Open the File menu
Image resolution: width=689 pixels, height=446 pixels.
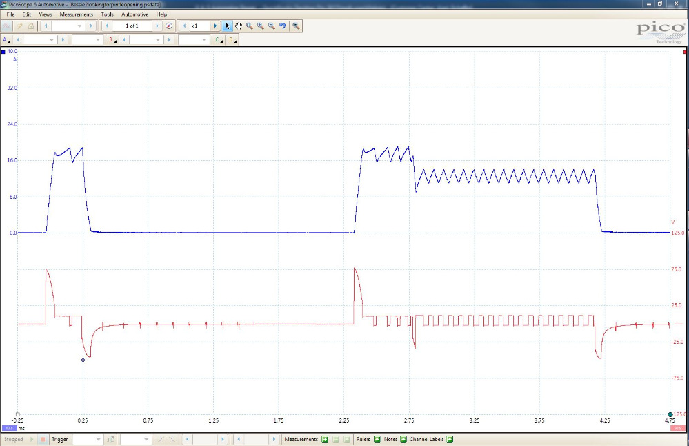click(x=10, y=14)
